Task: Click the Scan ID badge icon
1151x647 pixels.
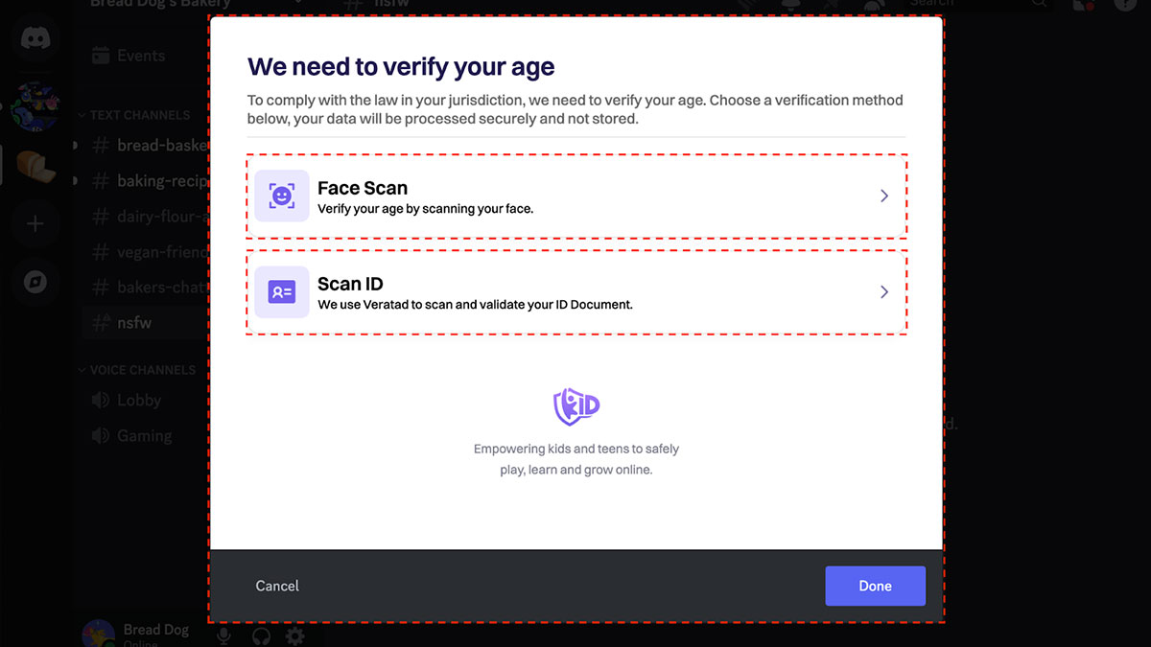Action: [281, 291]
